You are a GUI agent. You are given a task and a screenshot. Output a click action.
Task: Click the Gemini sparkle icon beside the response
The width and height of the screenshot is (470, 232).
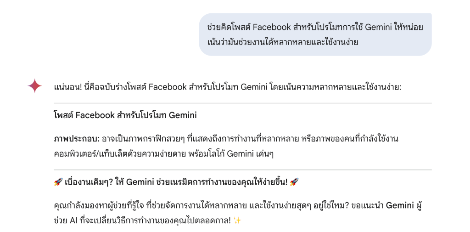(x=35, y=86)
